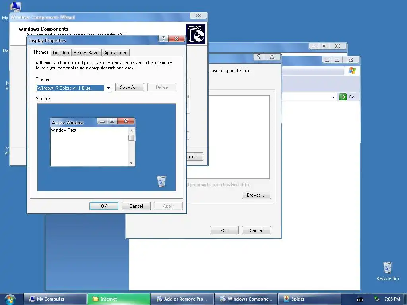
Task: Click the recycle bin in theme sample preview
Action: [x=161, y=181]
